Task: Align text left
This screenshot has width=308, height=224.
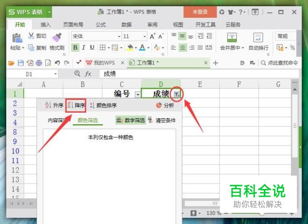Action: (174, 47)
